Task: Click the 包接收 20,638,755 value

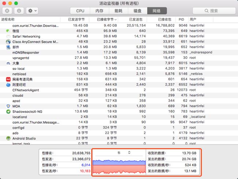Action: coord(81,153)
